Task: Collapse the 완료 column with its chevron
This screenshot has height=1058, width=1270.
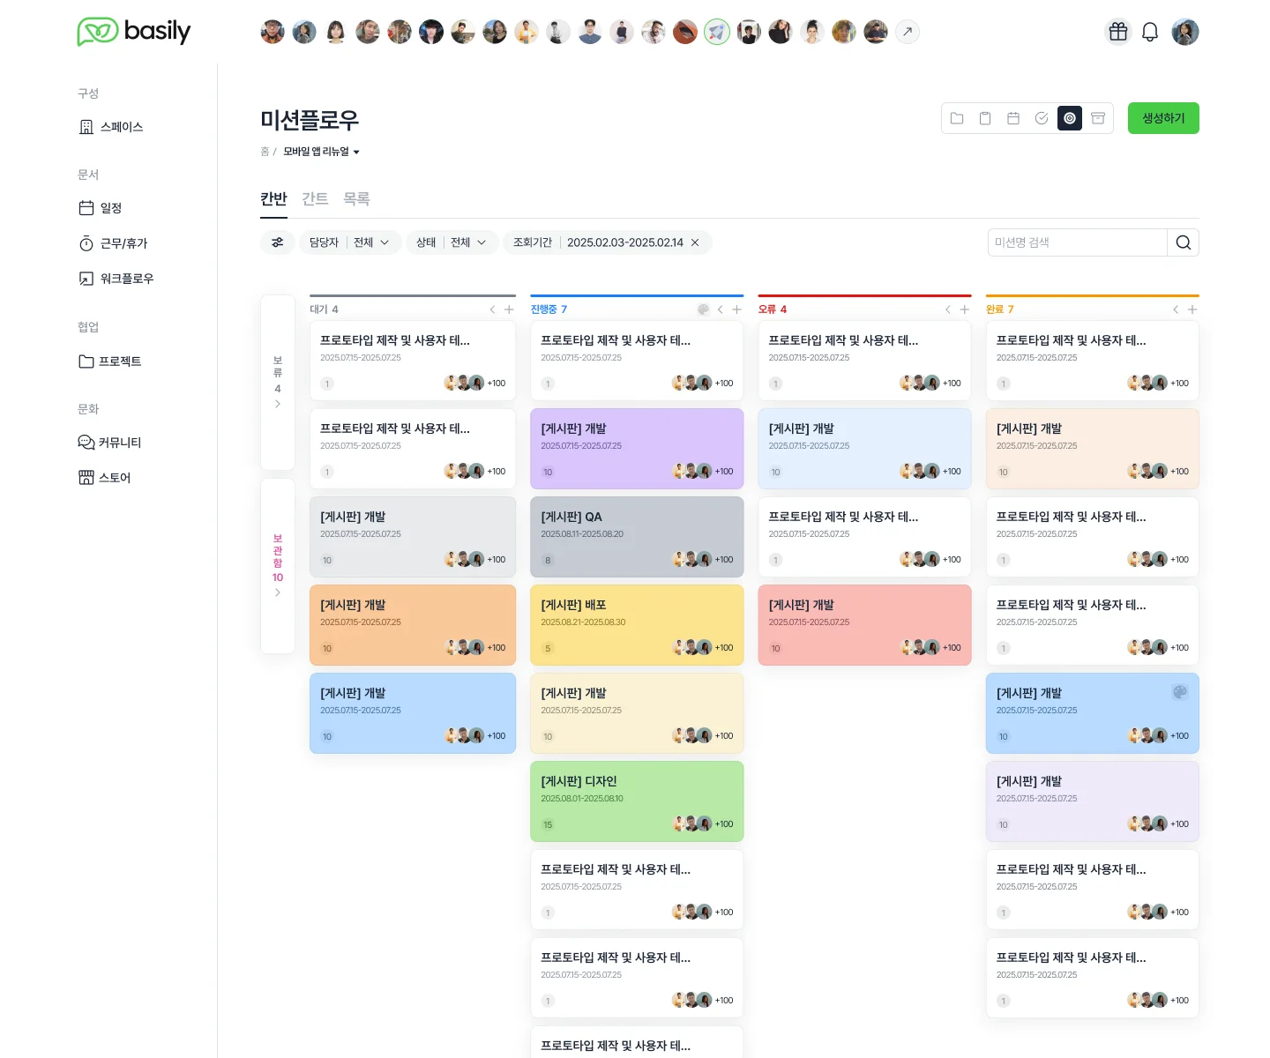Action: (1176, 309)
